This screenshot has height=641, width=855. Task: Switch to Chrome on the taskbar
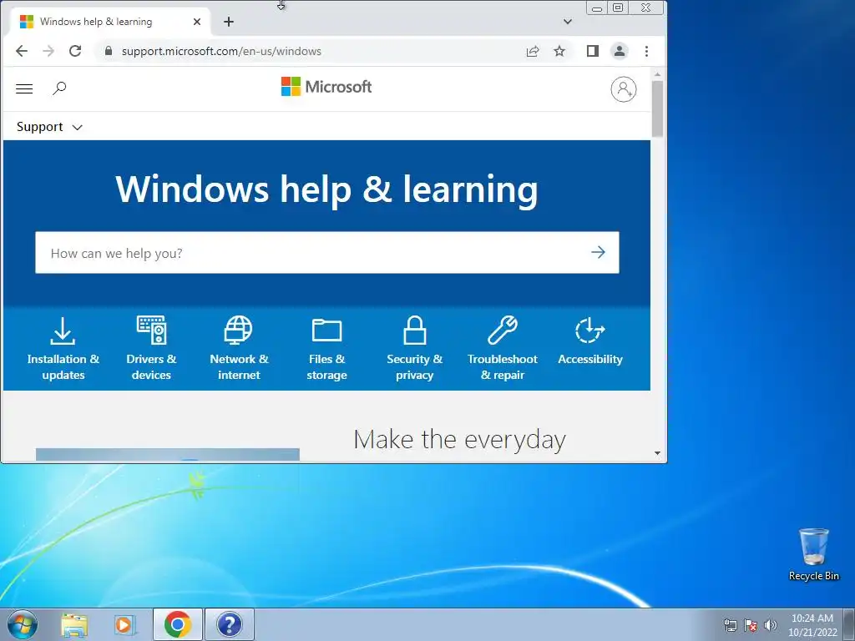coord(178,624)
